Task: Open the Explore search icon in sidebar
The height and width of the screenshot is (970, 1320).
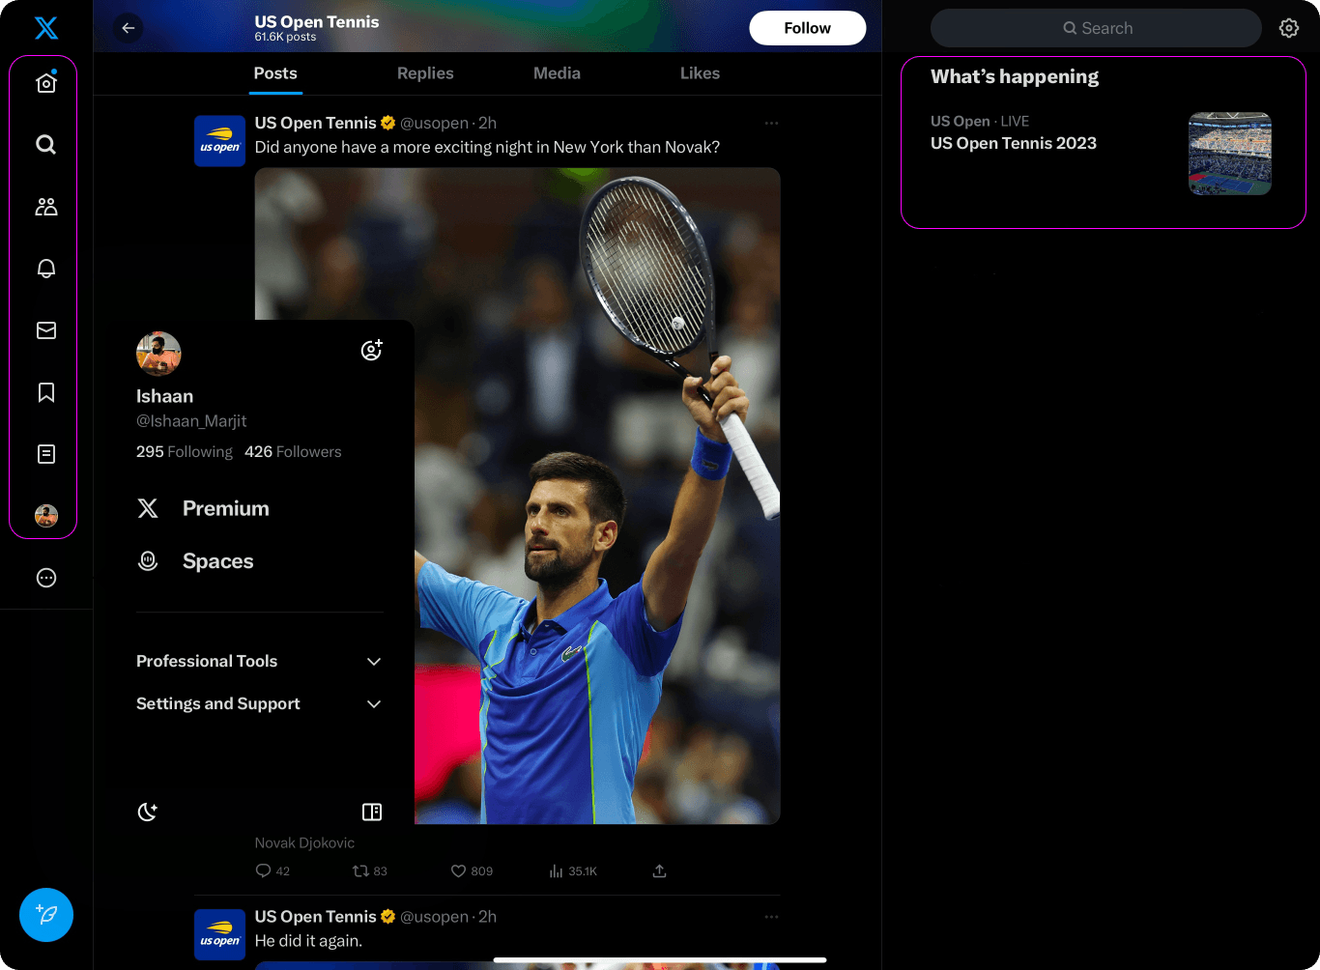Action: [46, 145]
